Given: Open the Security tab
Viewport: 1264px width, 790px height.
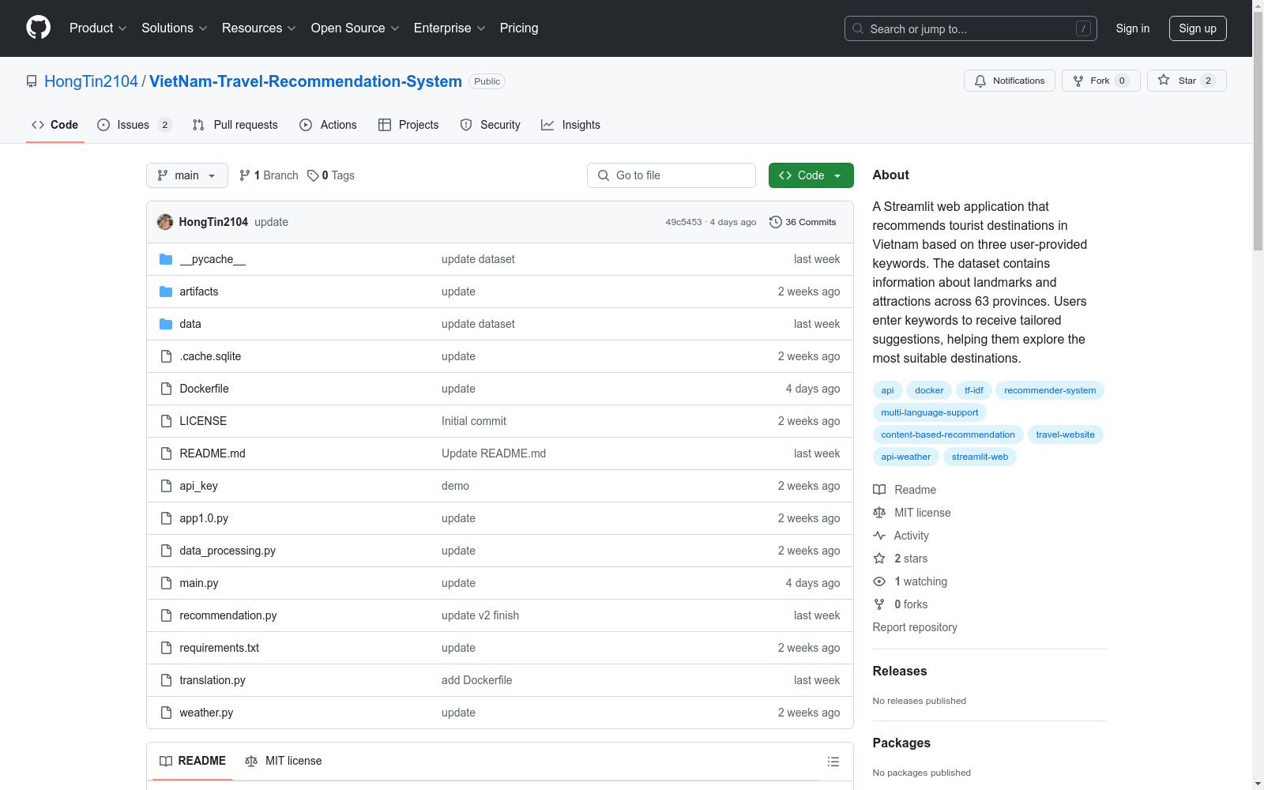Looking at the screenshot, I should [x=491, y=125].
